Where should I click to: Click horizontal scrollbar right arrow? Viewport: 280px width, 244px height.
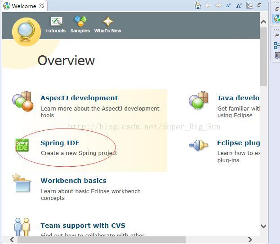[250, 240]
